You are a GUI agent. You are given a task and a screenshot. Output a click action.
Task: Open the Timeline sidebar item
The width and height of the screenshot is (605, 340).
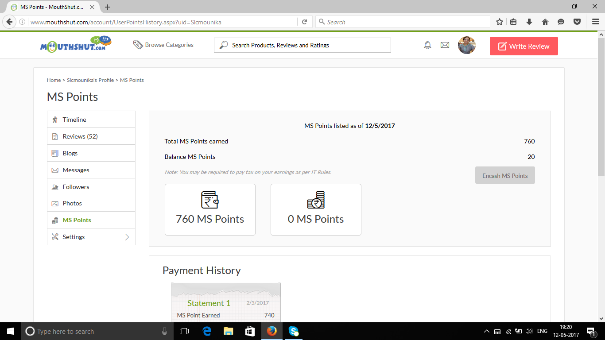(91, 120)
